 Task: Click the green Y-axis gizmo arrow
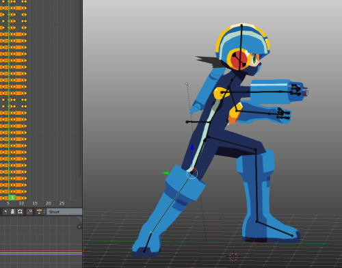click(x=166, y=173)
